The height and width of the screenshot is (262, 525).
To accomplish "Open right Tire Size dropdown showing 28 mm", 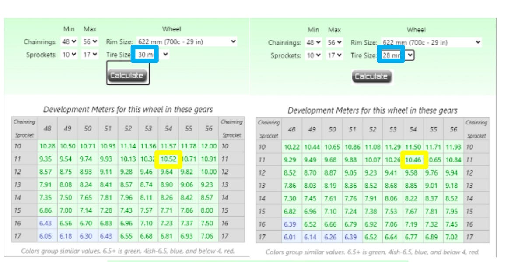I will click(396, 55).
